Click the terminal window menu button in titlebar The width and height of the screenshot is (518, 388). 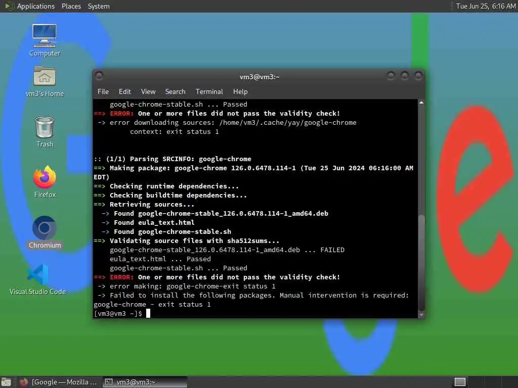pos(99,76)
